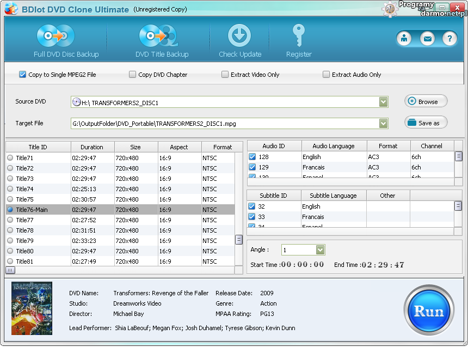Click the email envelope icon
Viewport: 468px width, 347px height.
point(427,39)
